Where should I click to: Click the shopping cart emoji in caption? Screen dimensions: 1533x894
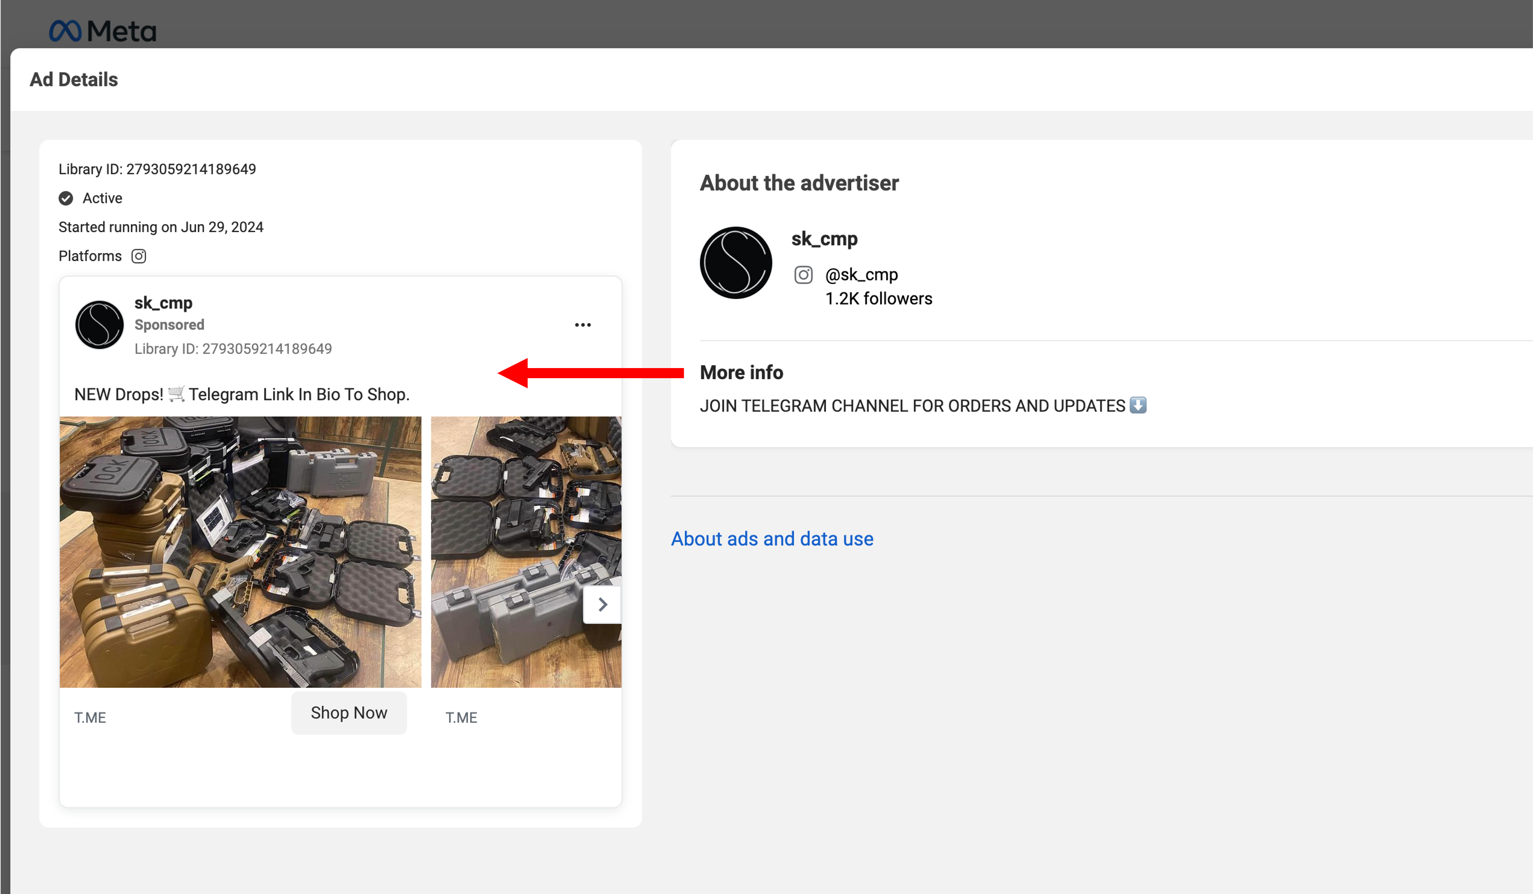[176, 393]
